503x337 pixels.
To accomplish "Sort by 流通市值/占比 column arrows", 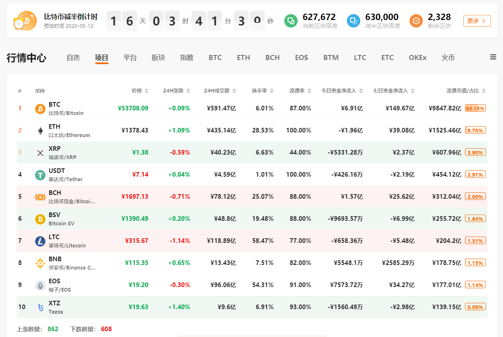I will click(x=484, y=91).
